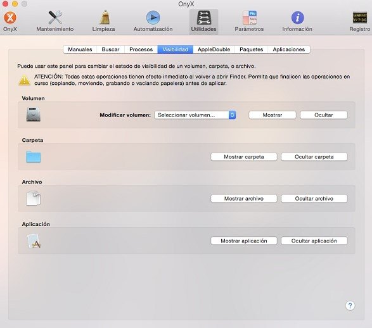The image size is (372, 328).
Task: Click the blue folder icon under Carpeta
Action: tap(33, 156)
